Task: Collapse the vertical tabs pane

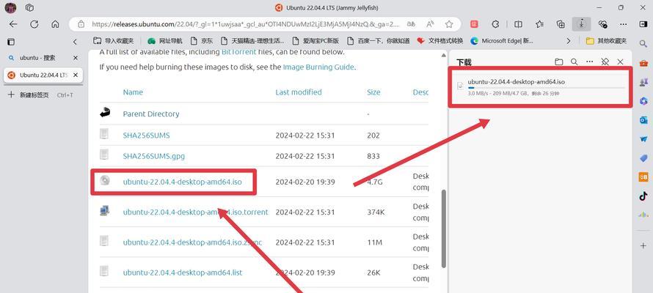Action: 75,42
